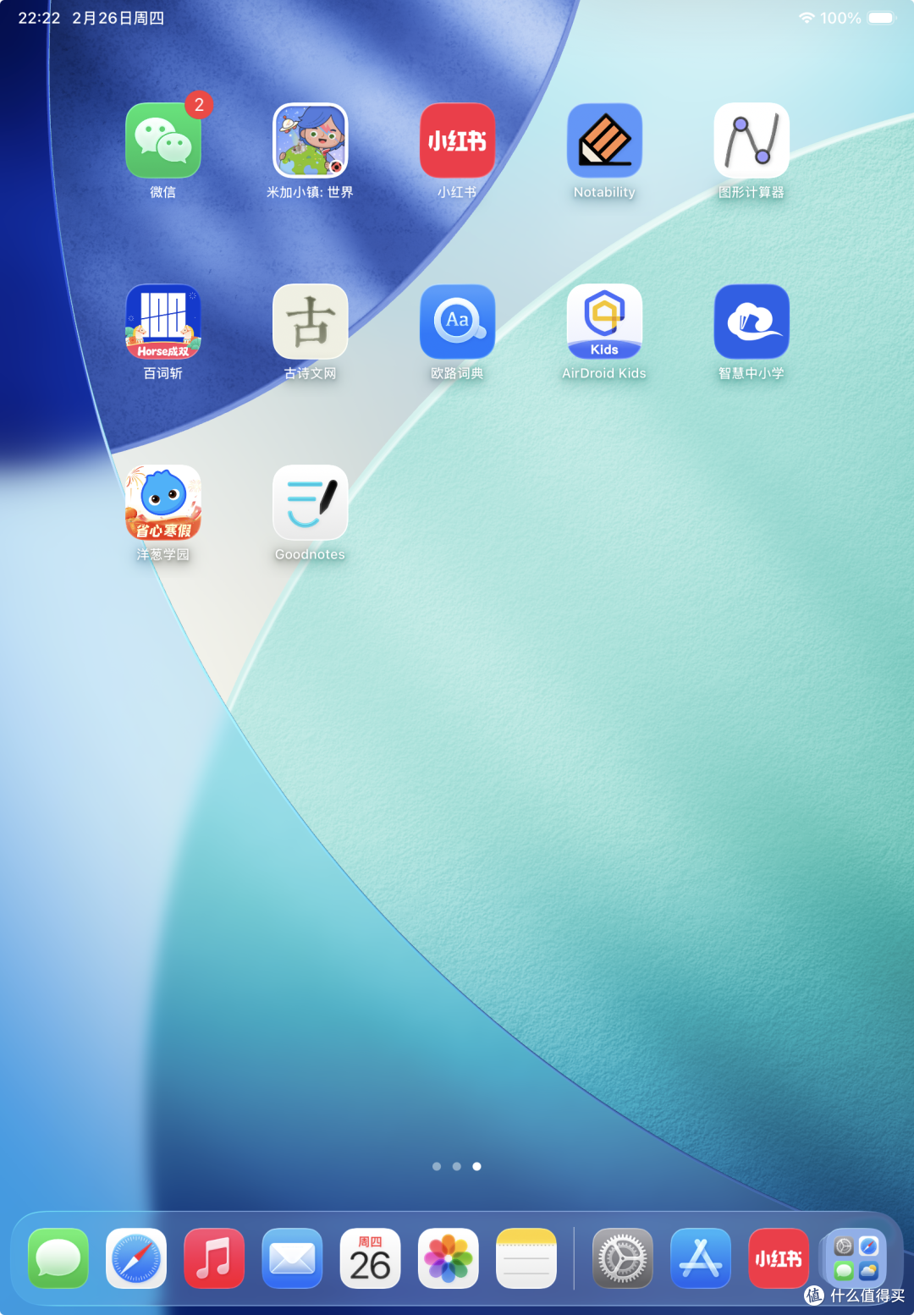This screenshot has height=1315, width=914.
Task: Open 小红书 on the home screen grid
Action: click(x=458, y=140)
